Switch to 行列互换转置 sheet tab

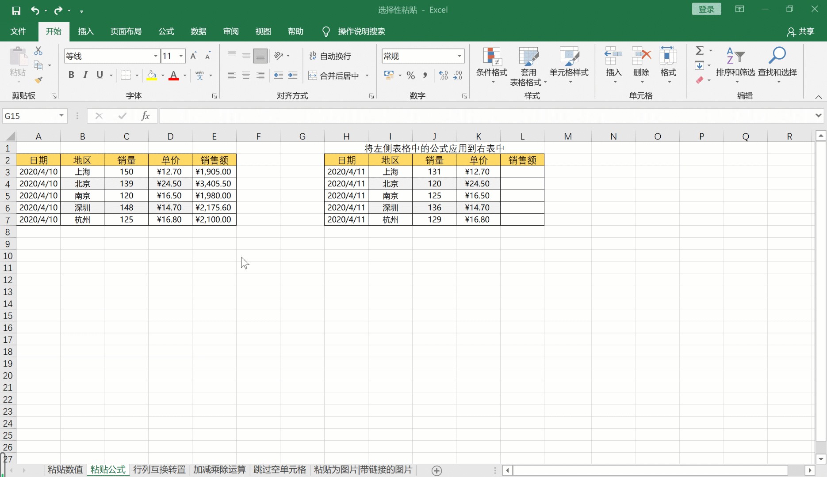160,469
